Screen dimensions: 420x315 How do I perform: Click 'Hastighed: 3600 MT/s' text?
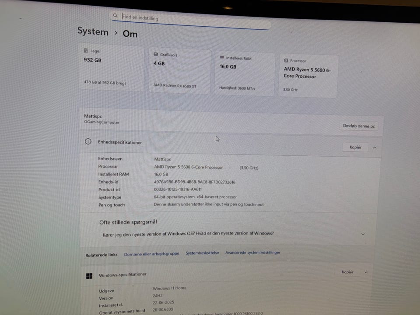237,88
